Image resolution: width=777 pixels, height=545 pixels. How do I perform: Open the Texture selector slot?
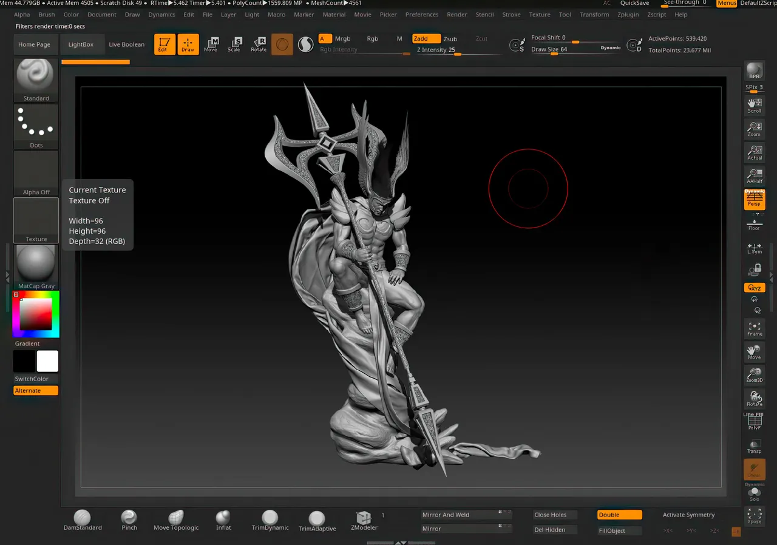coord(36,220)
